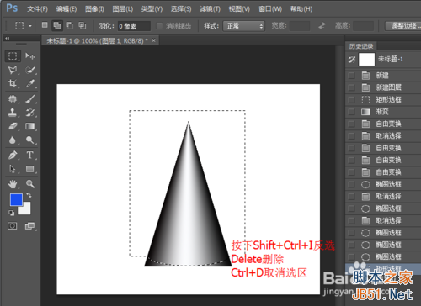Choose Intersect with selection mode
The height and width of the screenshot is (306, 421).
[82, 25]
